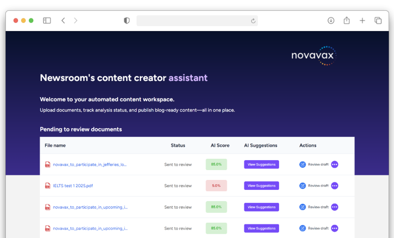Click the browser address bar
The image size is (394, 238).
pyautogui.click(x=194, y=21)
